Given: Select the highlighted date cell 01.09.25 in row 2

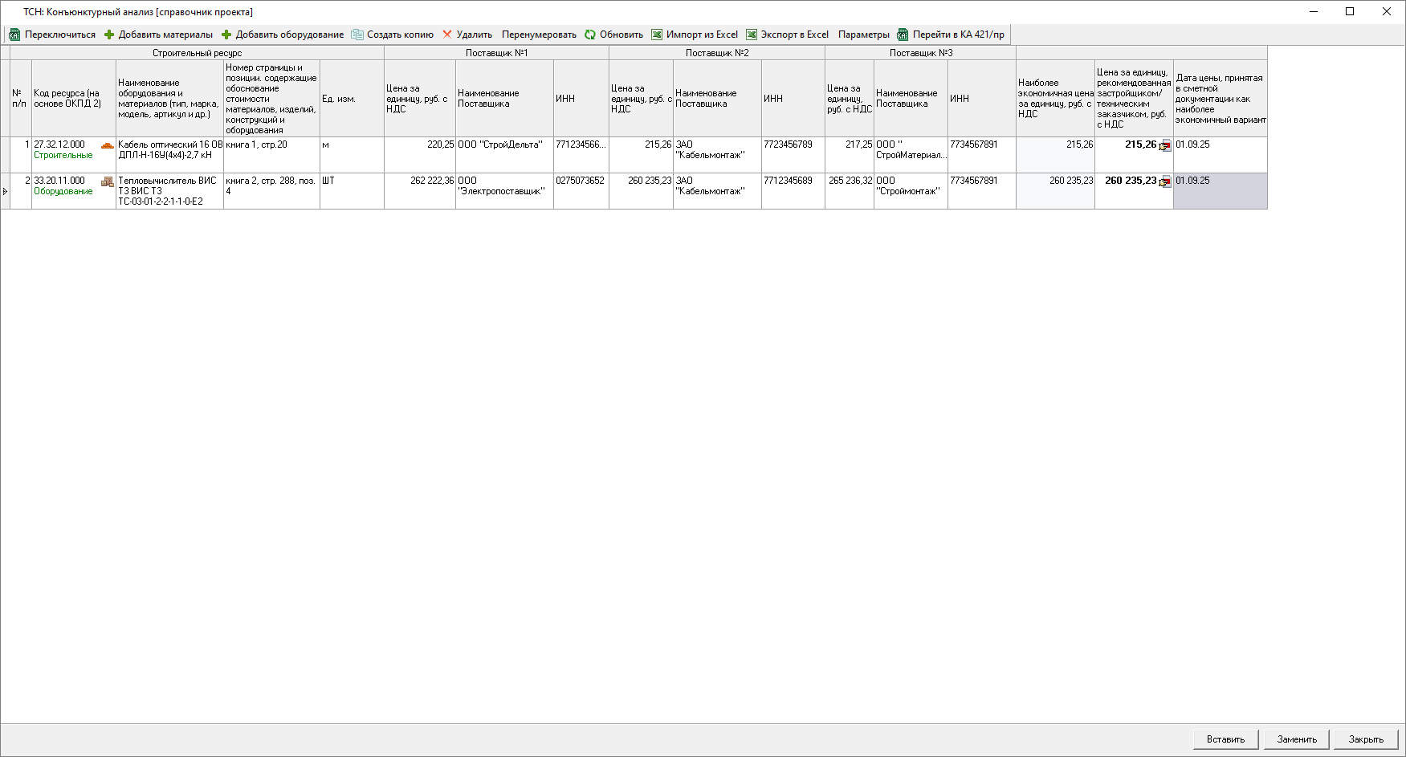Looking at the screenshot, I should 1220,191.
